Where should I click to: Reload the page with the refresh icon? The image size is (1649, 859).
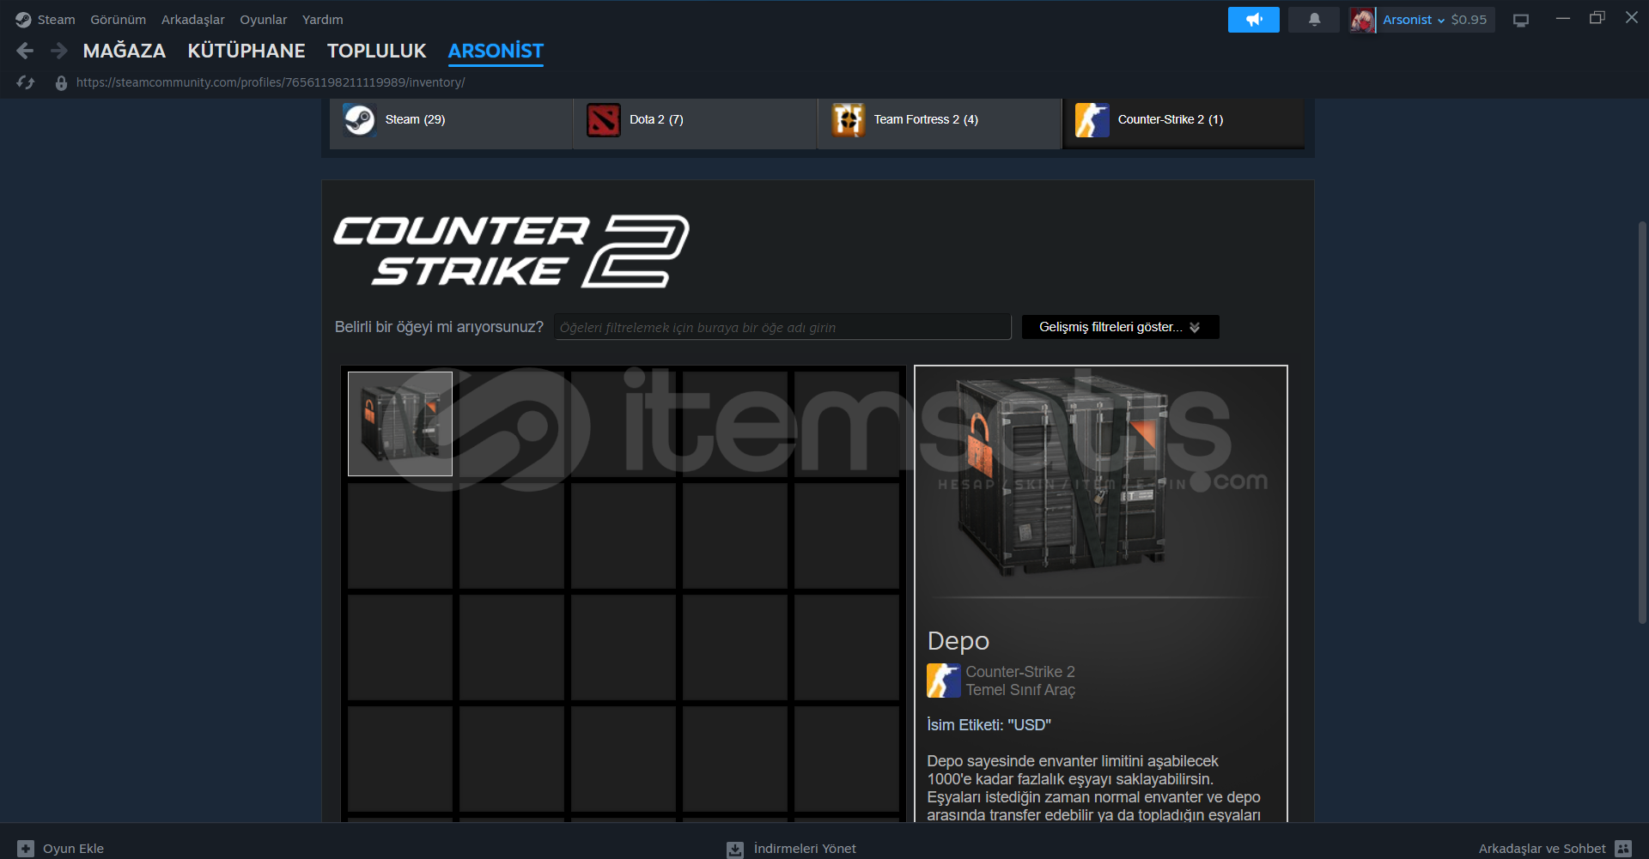click(x=25, y=82)
